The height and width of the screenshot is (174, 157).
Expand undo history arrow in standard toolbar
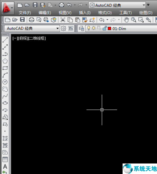[x=107, y=20]
